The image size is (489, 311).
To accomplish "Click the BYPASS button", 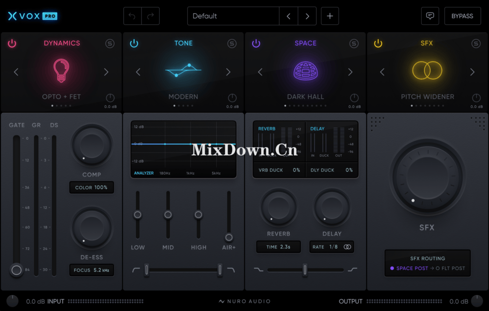I will click(462, 16).
